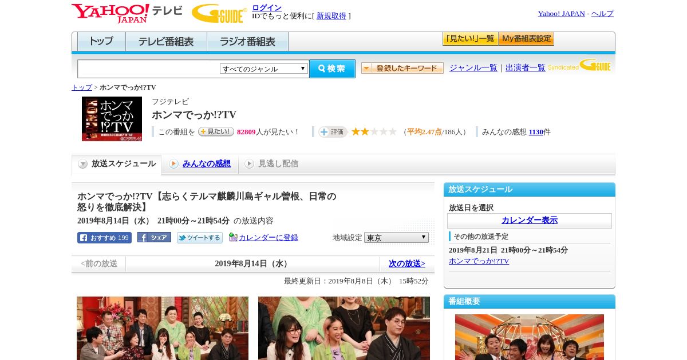The height and width of the screenshot is (360, 687).
Task: Click the star rating icons
Action: point(374,131)
